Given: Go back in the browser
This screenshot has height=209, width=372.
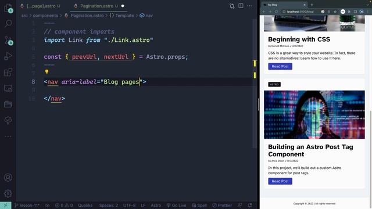Looking at the screenshot, I should click(x=264, y=12).
